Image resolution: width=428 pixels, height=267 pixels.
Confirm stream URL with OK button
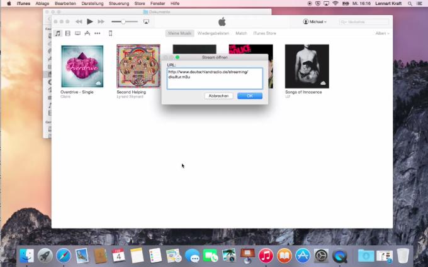[250, 96]
